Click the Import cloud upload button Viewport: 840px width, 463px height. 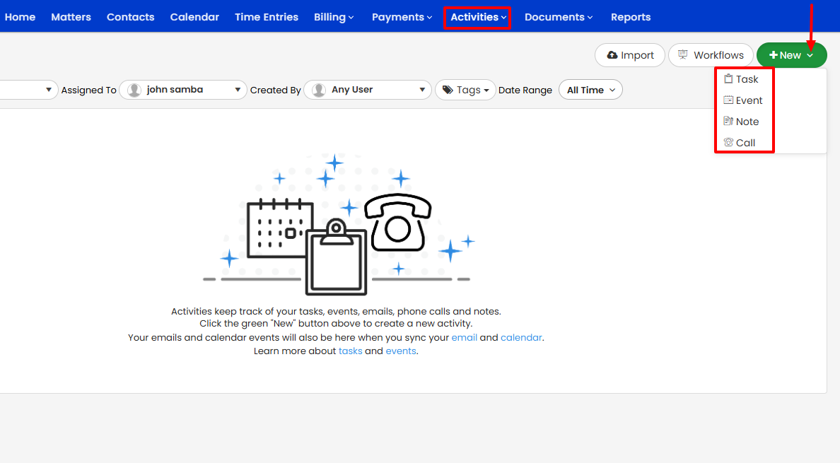tap(629, 55)
